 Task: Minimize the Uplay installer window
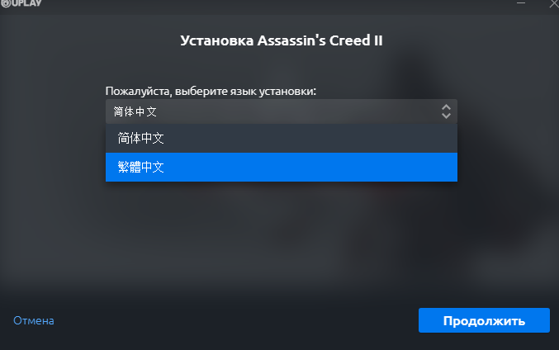(x=521, y=3)
